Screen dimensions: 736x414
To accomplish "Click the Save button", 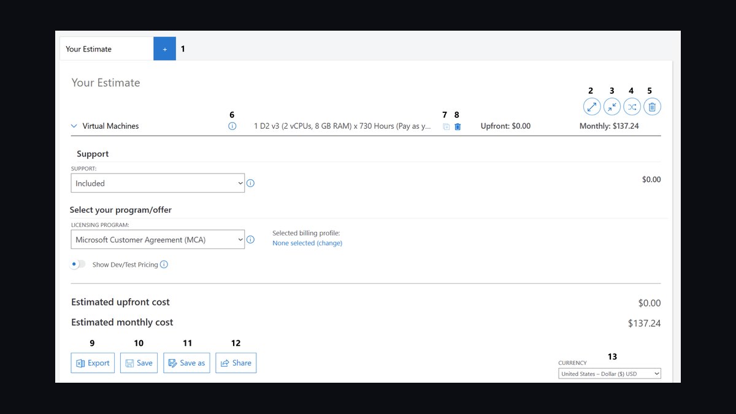I will [x=139, y=363].
